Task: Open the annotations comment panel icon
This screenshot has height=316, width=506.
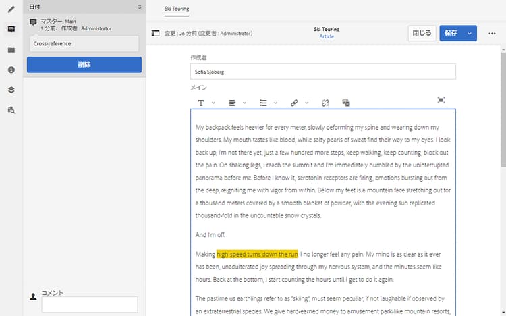Action: 11,30
